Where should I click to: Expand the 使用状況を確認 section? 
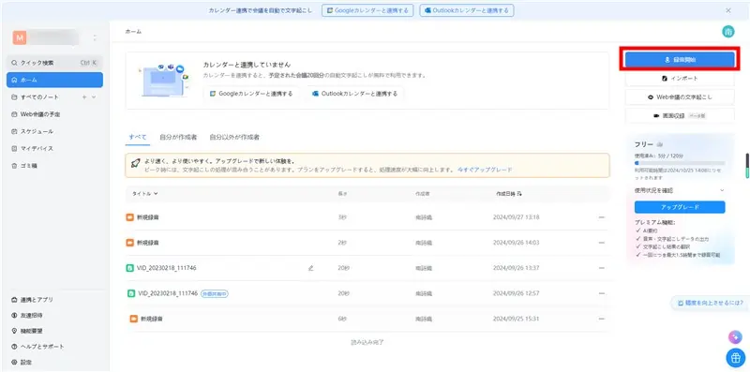pos(680,190)
